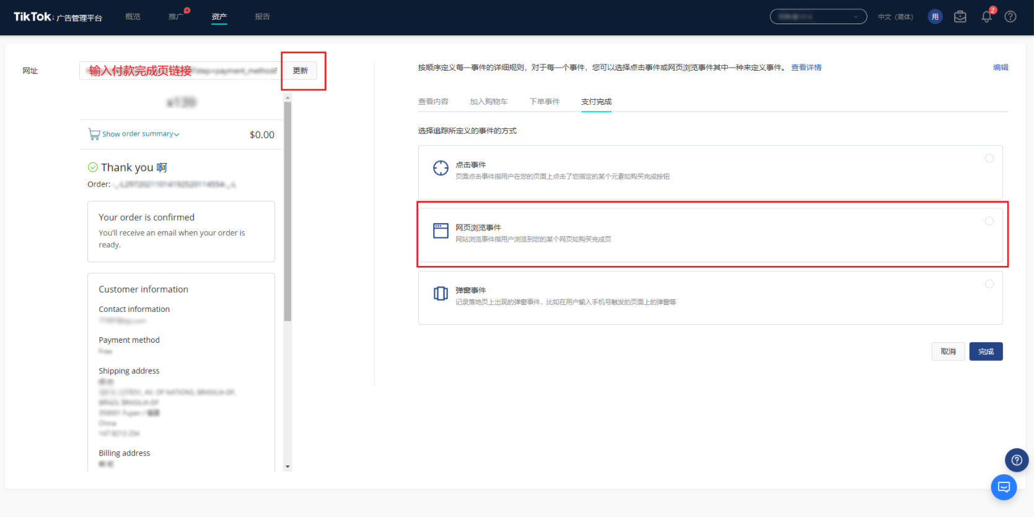
Task: Click the floating help circle icon
Action: [x=1016, y=460]
